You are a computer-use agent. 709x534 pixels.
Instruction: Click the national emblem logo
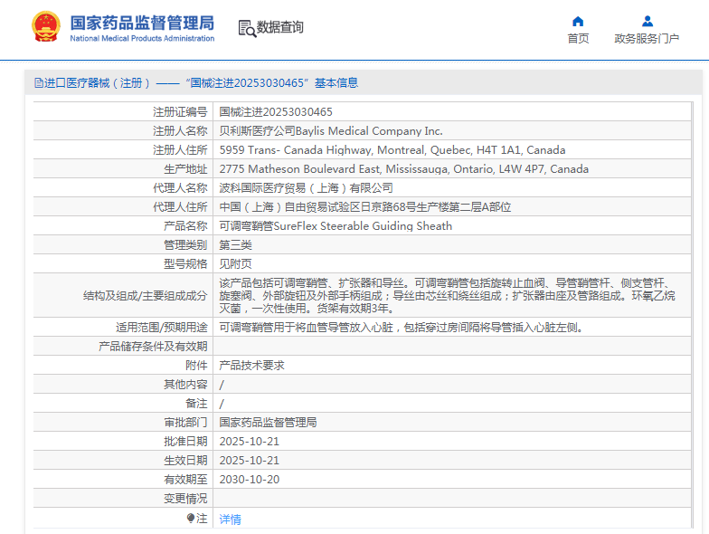45,27
